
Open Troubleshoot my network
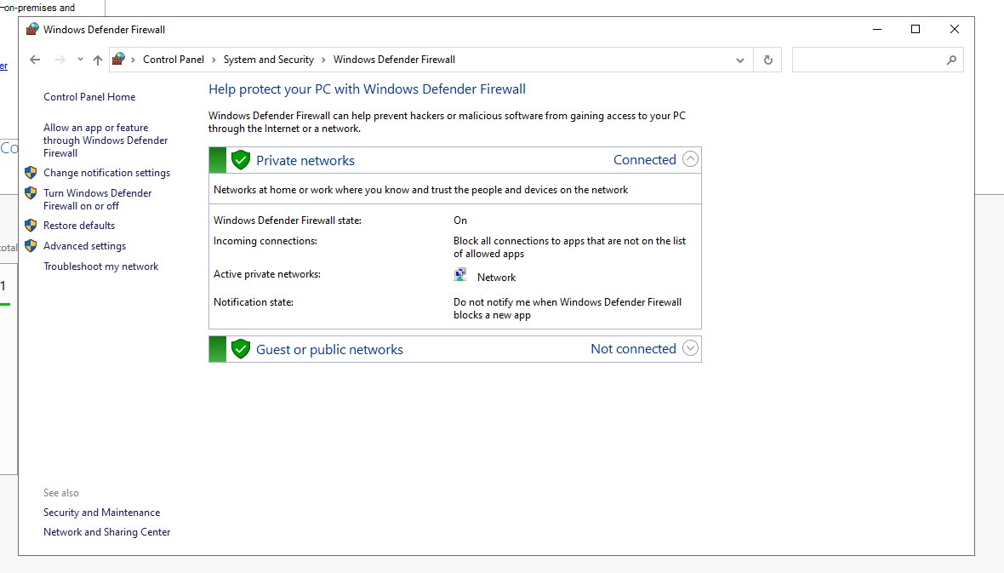(x=100, y=266)
